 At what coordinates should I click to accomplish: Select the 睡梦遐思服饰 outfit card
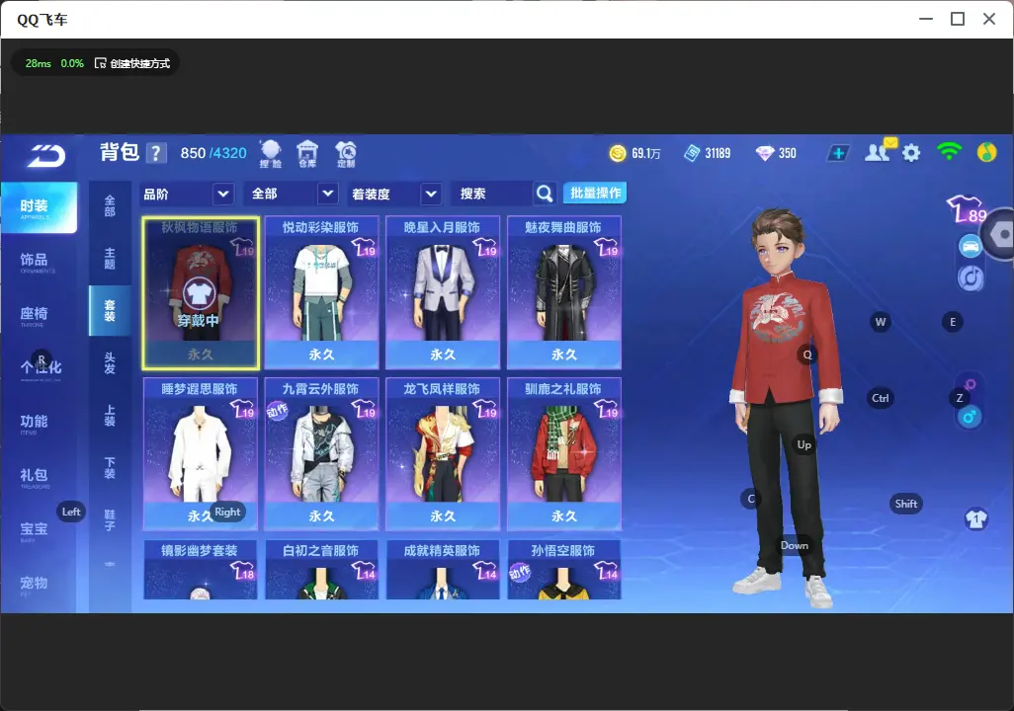(x=201, y=454)
